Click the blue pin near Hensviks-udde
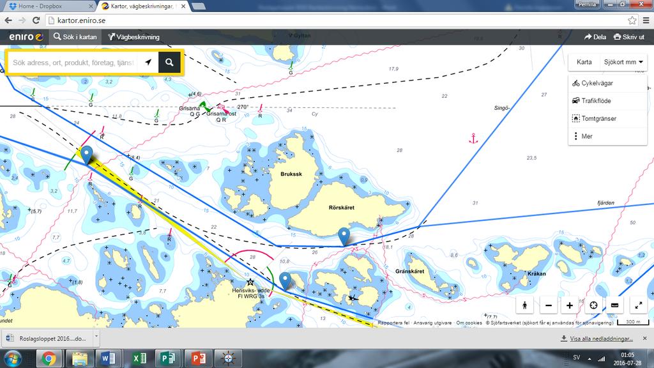The image size is (654, 368). pos(285,281)
